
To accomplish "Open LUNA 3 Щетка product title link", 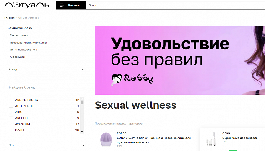I will (x=153, y=140).
